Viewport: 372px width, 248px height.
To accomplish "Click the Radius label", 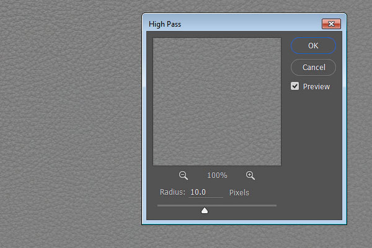I will (172, 192).
